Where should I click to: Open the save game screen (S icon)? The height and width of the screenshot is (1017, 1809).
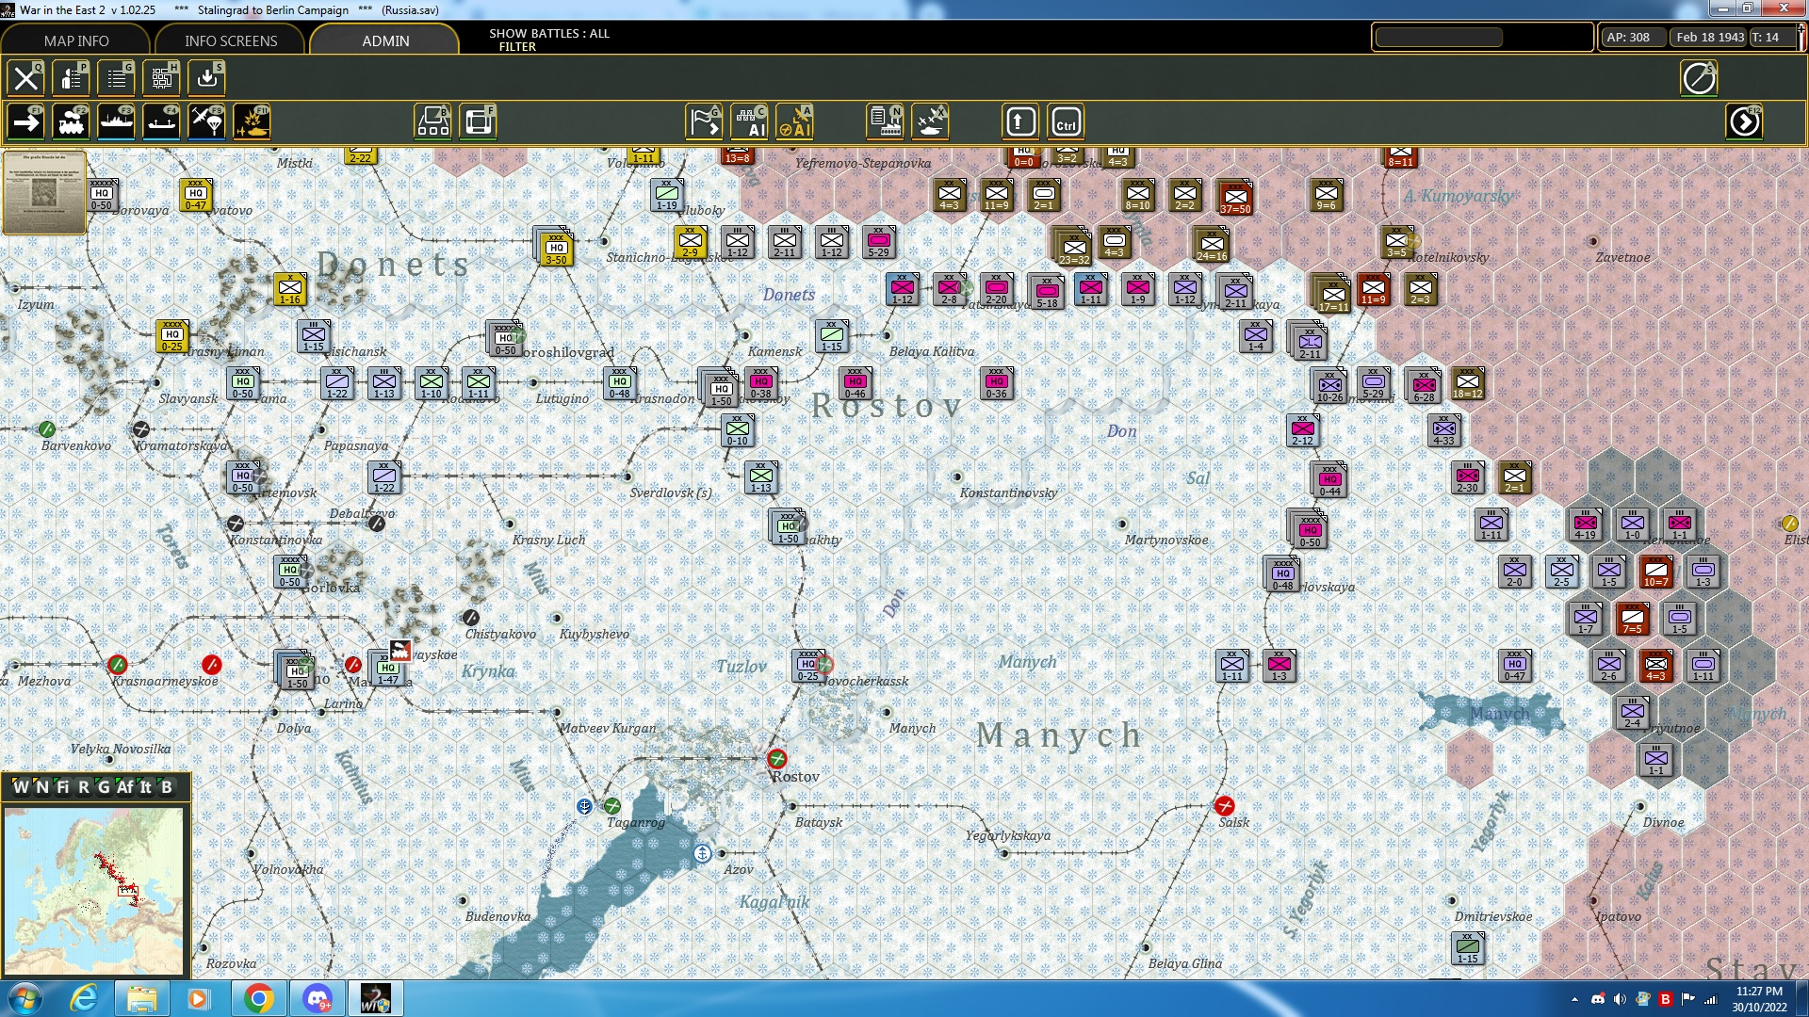tap(206, 78)
